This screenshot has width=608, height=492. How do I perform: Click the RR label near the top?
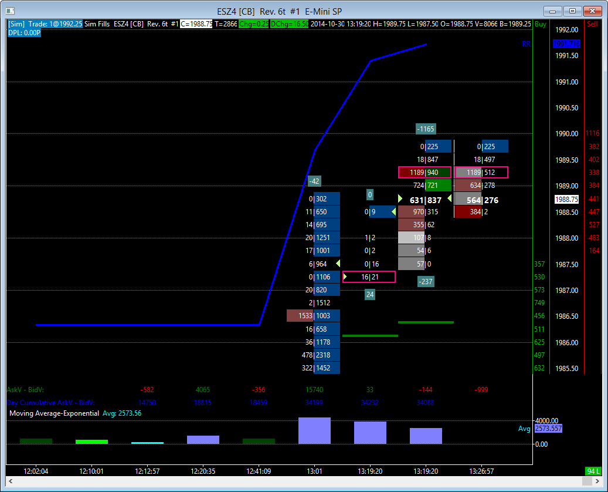[x=526, y=44]
